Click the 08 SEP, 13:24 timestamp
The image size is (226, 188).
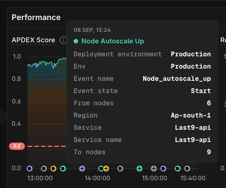click(x=92, y=30)
